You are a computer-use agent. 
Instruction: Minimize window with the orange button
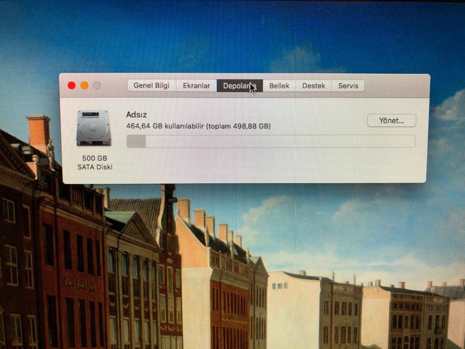[84, 86]
